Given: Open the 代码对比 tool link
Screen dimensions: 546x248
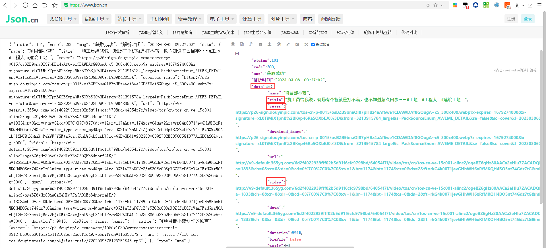Looking at the screenshot, I should (x=409, y=32).
